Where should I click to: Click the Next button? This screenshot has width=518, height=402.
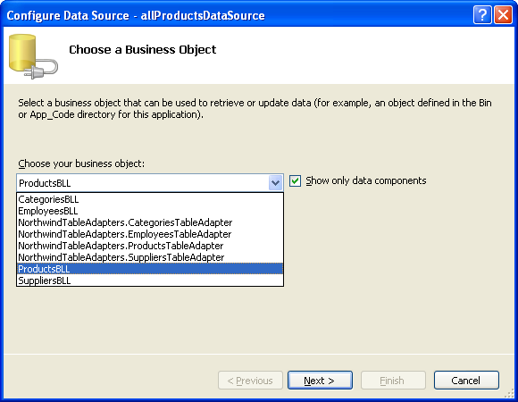coord(320,381)
